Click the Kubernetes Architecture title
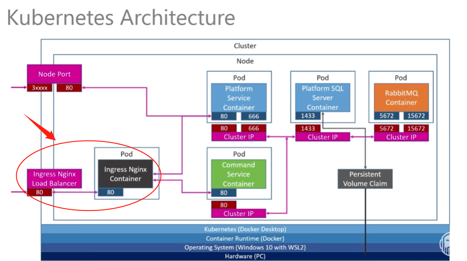This screenshot has width=467, height=261. 121,17
